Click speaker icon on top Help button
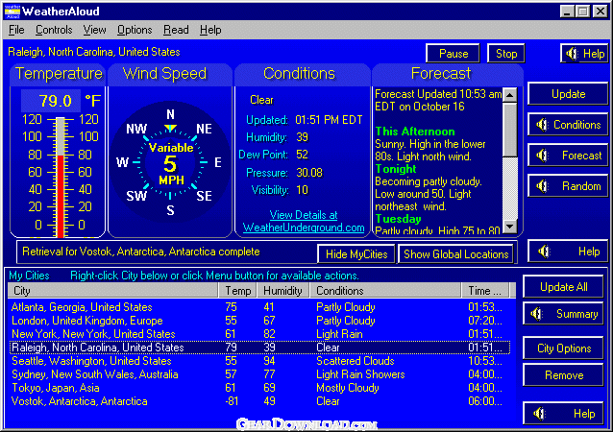The height and width of the screenshot is (432, 613). click(572, 54)
